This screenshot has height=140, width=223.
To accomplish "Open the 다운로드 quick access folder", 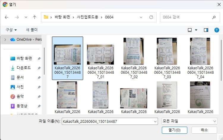I will point(24,68).
